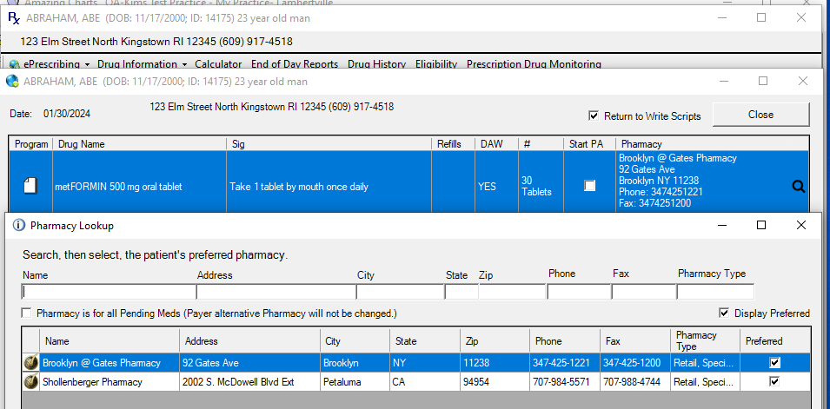Click the Brooklyn @ Gates Pharmacy row icon
The height and width of the screenshot is (409, 830).
click(x=30, y=362)
